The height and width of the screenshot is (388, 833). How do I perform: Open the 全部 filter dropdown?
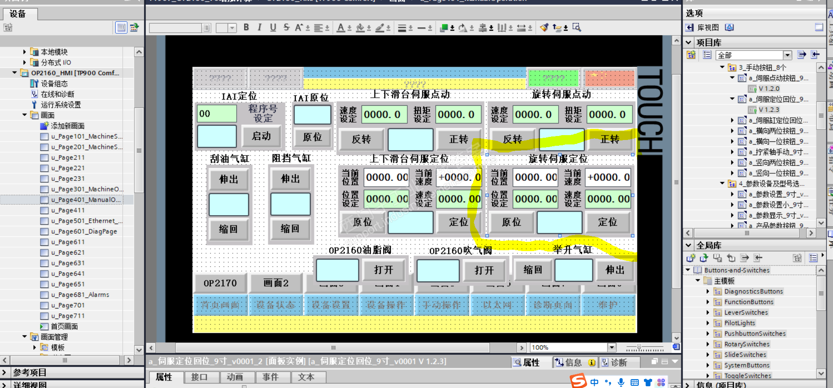(788, 55)
